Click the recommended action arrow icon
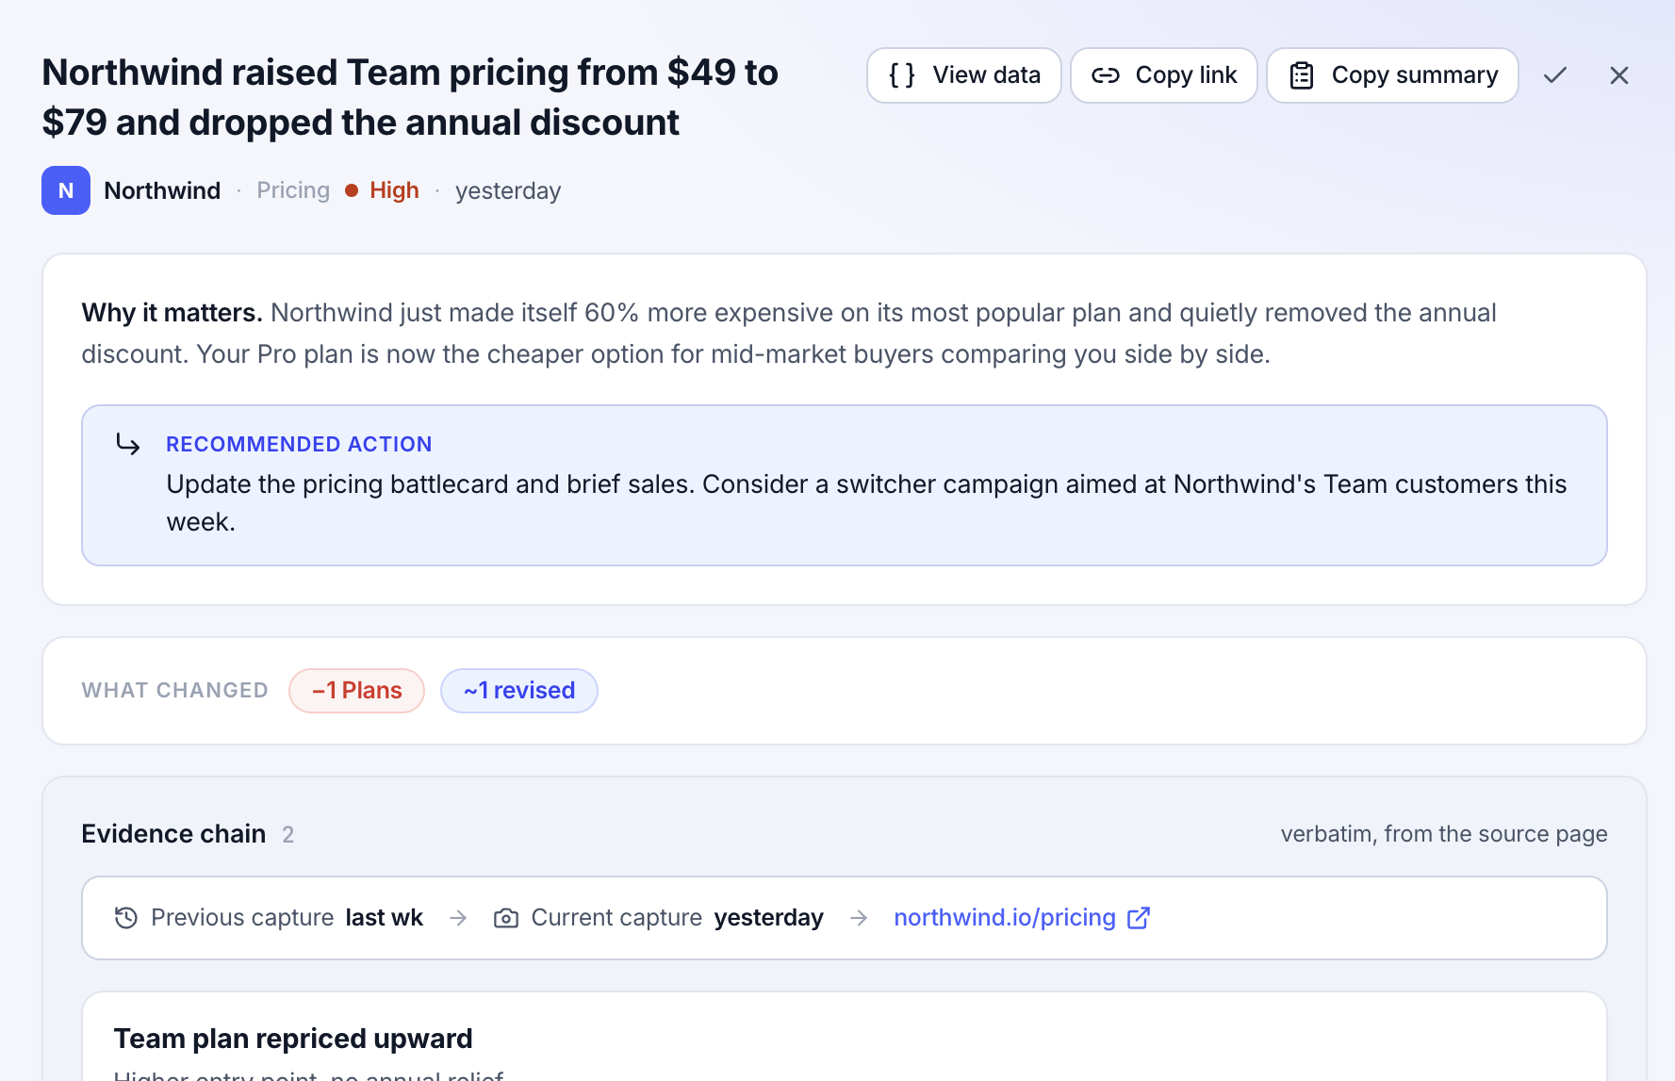The width and height of the screenshot is (1675, 1081). coord(128,444)
